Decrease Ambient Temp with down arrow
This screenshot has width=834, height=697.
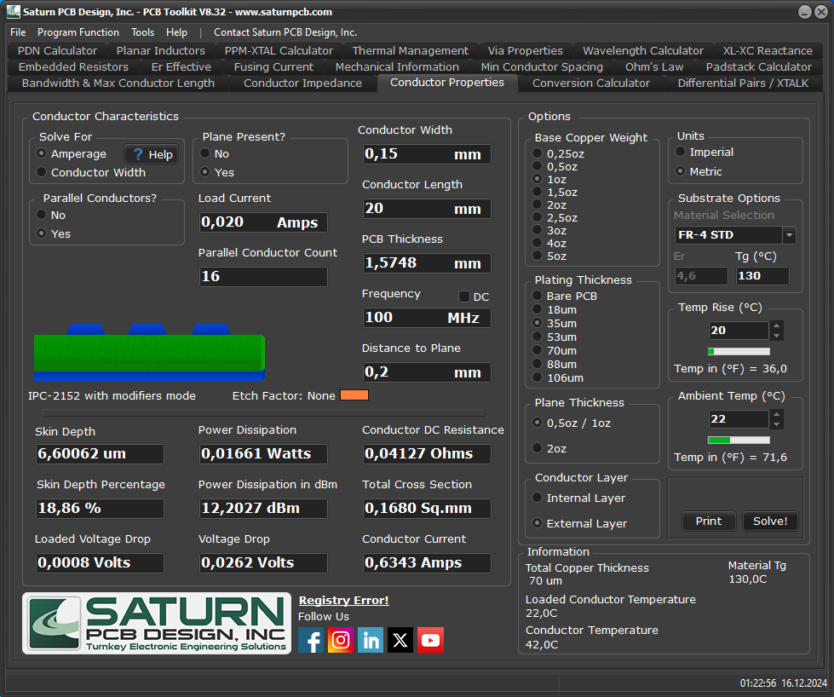pyautogui.click(x=777, y=424)
